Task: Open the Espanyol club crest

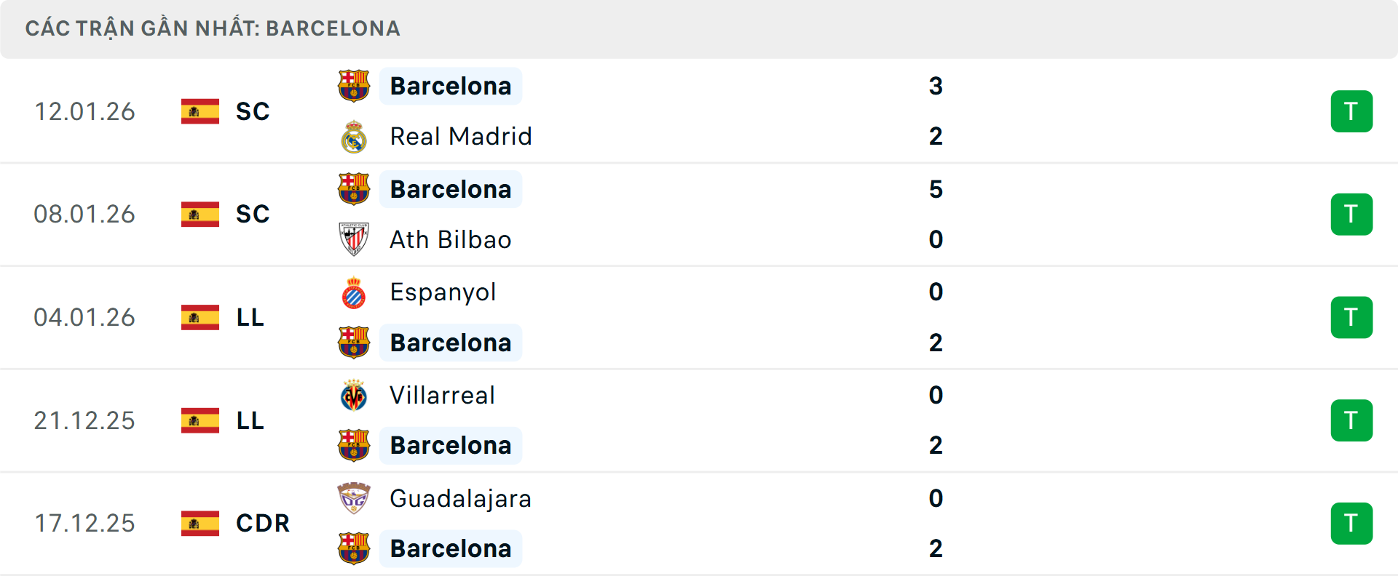Action: click(354, 292)
